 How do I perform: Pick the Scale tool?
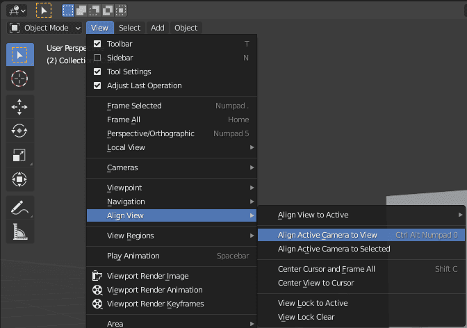point(19,155)
